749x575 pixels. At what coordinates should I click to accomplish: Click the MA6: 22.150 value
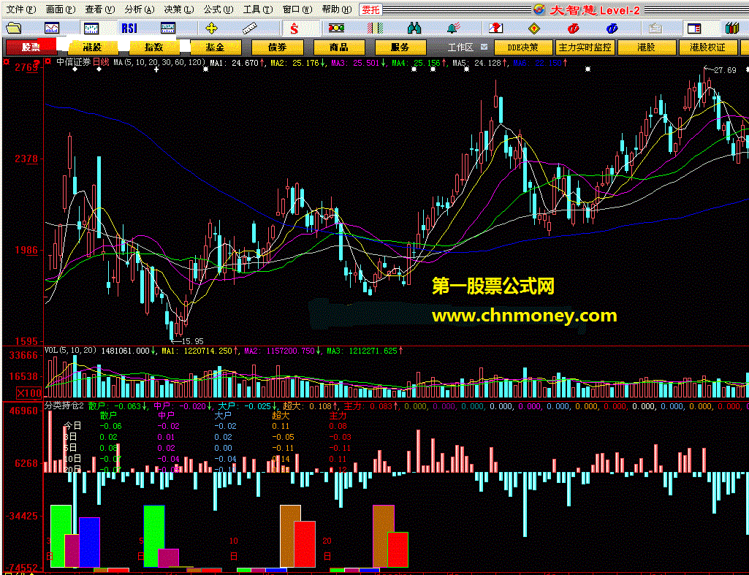(x=540, y=63)
